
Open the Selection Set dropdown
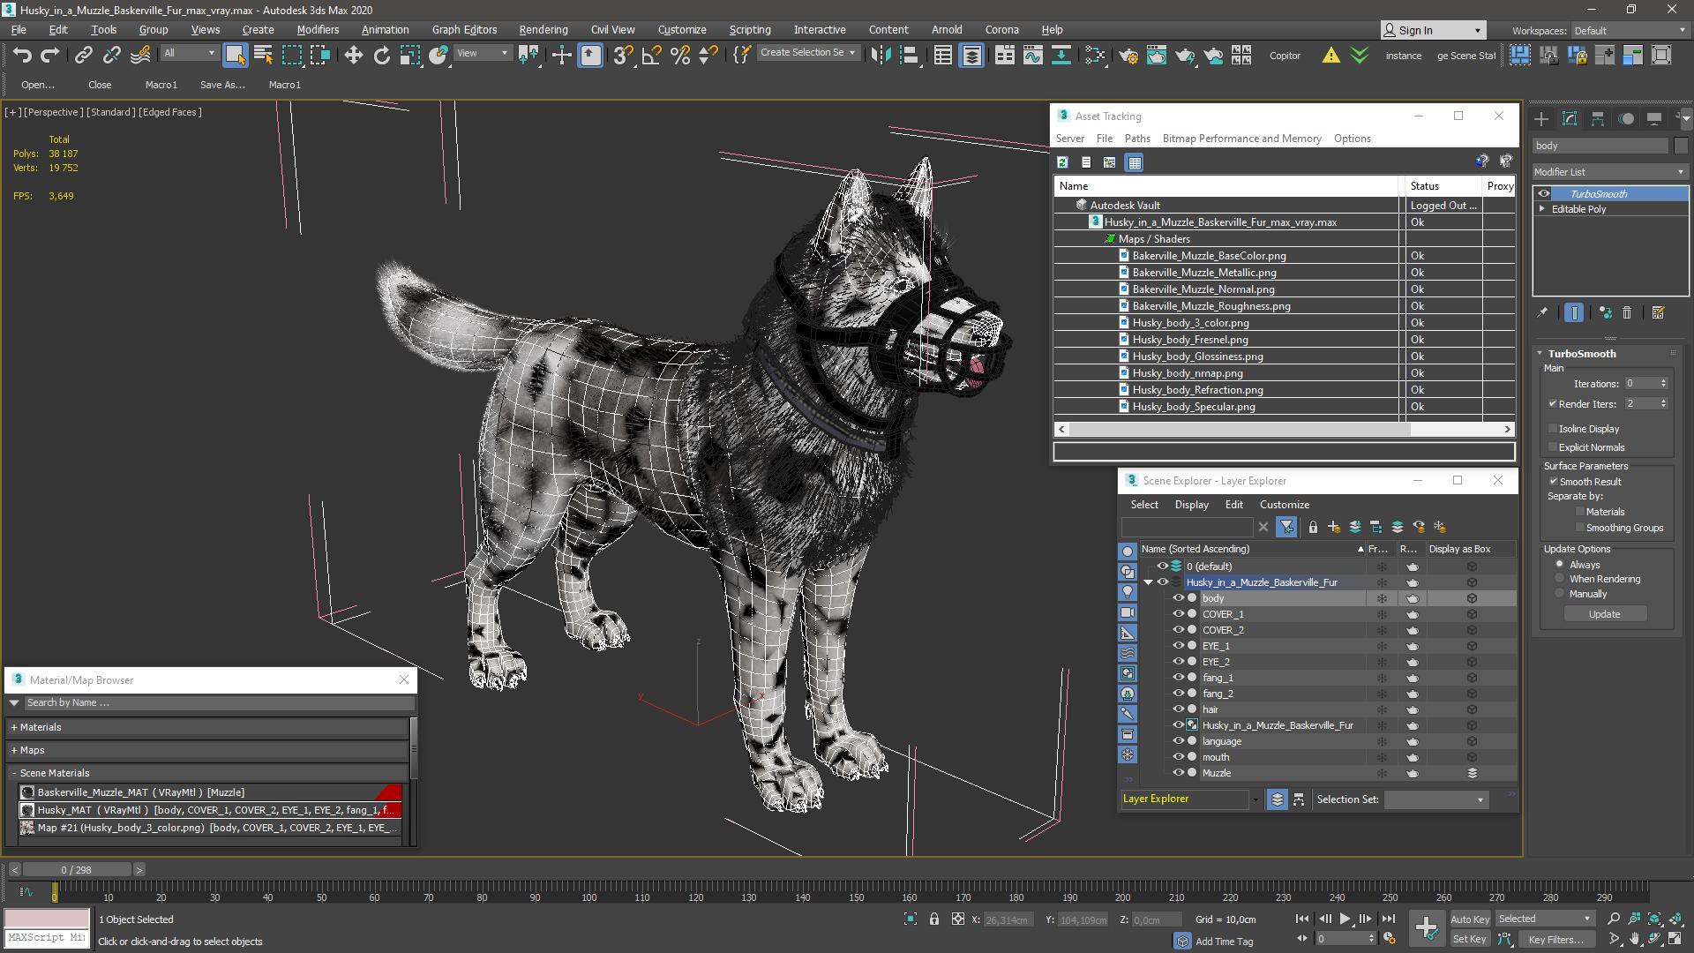pyautogui.click(x=1435, y=799)
